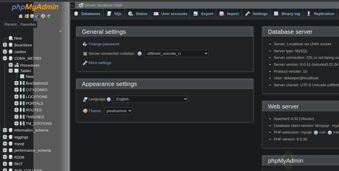Click the BookStore database cylinder icon
339x171 pixels.
tap(11, 45)
